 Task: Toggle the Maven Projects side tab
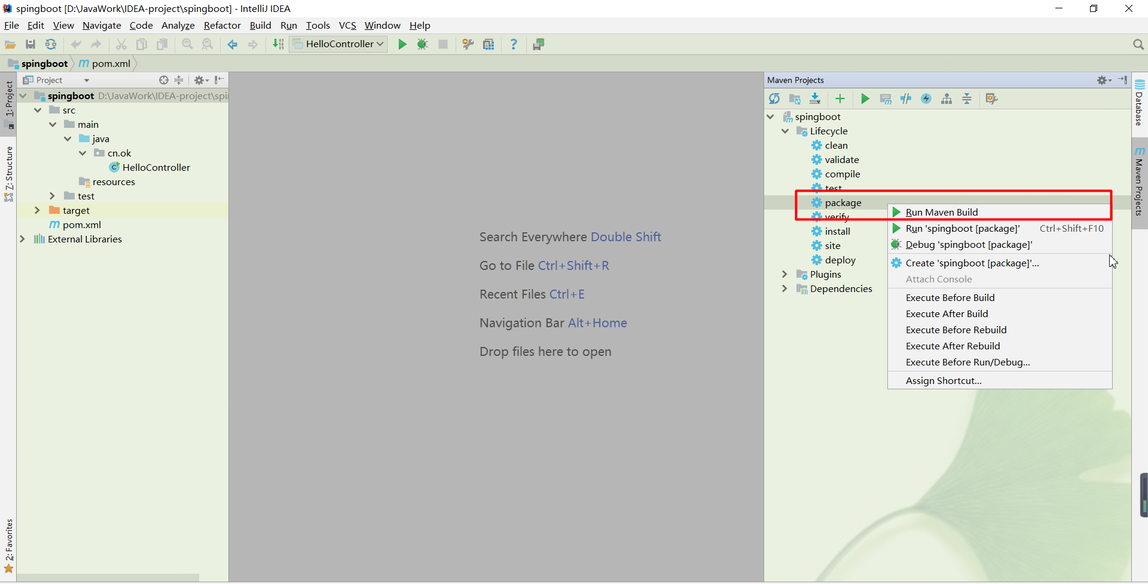click(1140, 183)
